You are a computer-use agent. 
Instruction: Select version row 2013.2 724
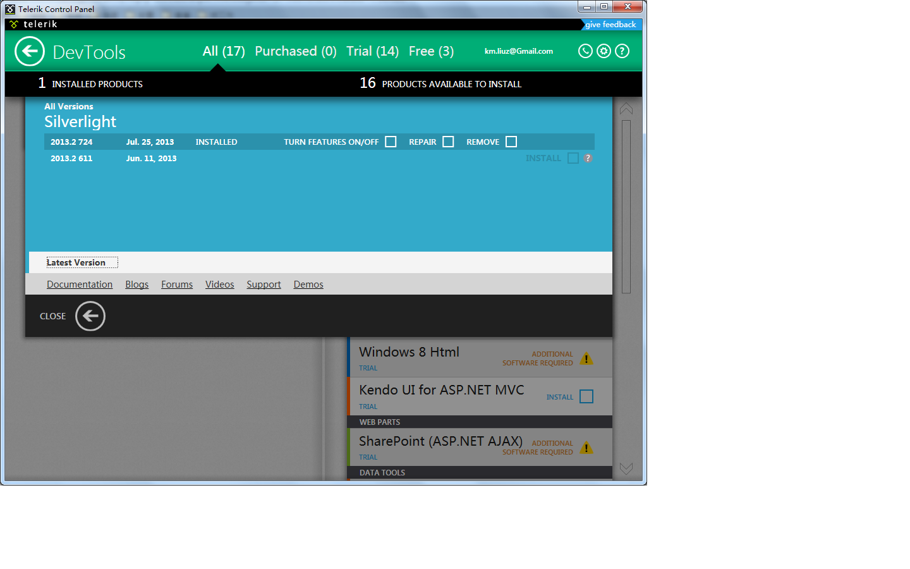point(319,142)
